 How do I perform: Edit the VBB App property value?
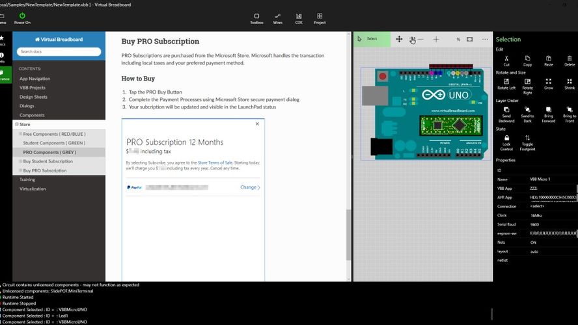pos(553,188)
